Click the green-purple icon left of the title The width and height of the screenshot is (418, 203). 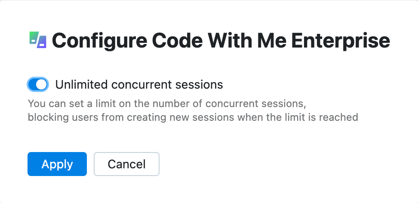point(37,40)
